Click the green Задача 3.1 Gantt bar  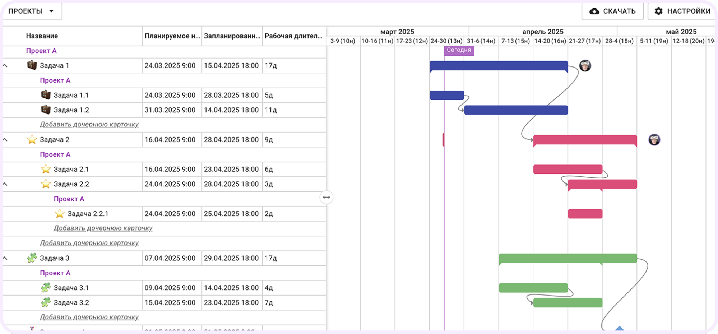click(533, 288)
